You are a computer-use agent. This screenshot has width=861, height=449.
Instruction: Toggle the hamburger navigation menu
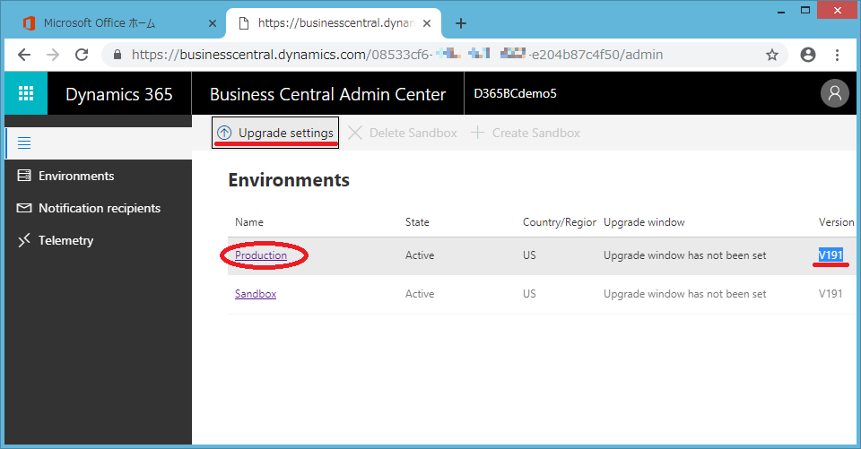[x=24, y=143]
